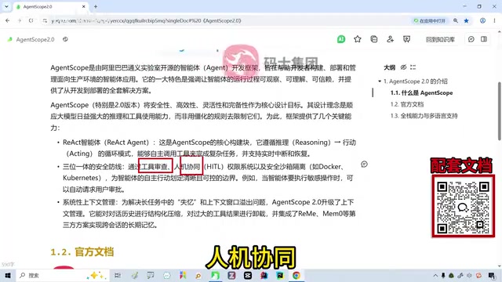Go back with the browser back arrow
The image size is (502, 282).
coord(7,20)
